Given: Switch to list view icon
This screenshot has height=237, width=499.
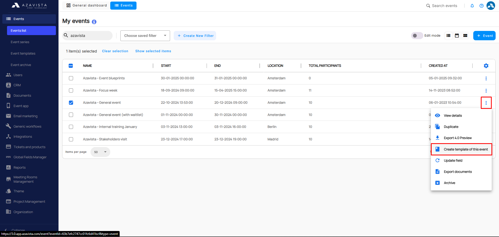Looking at the screenshot, I should pos(448,36).
